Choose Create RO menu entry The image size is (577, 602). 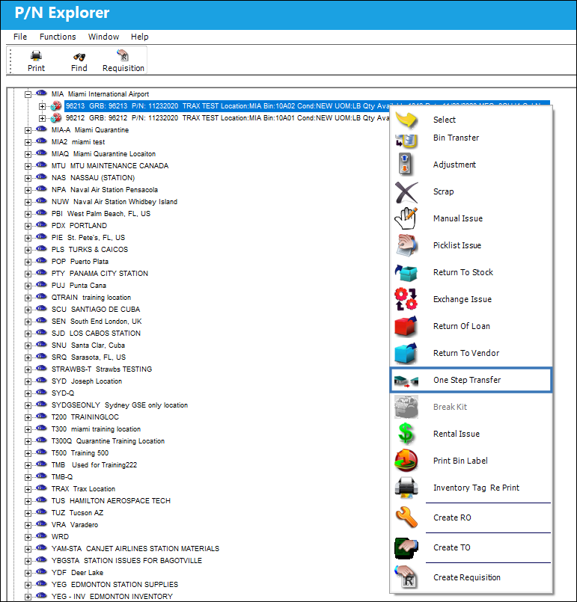(x=471, y=517)
